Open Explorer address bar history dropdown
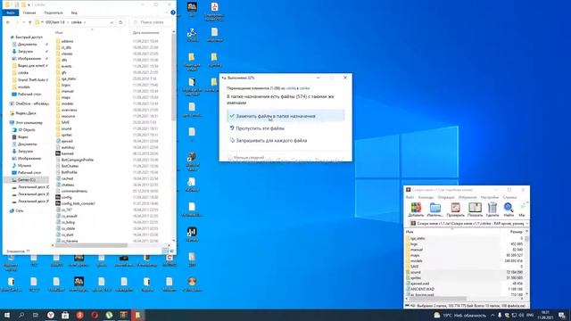Image resolution: width=571 pixels, height=321 pixels. click(x=112, y=22)
